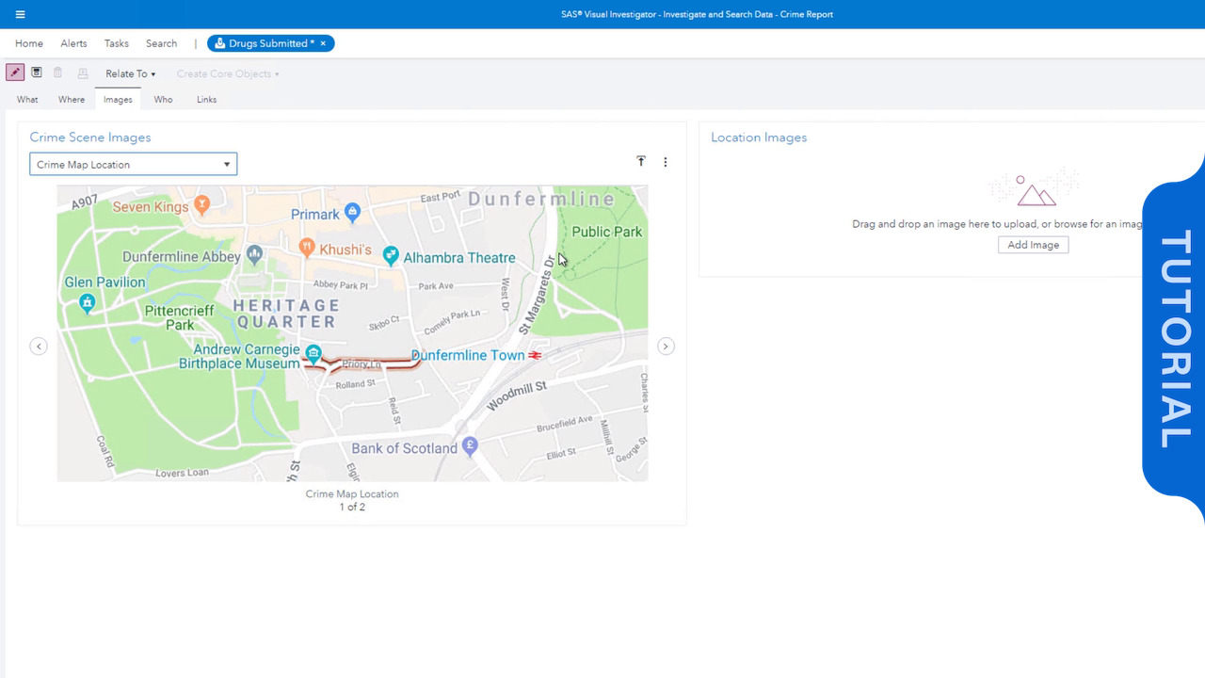
Task: Open the Crime Map Location dropdown
Action: point(133,164)
